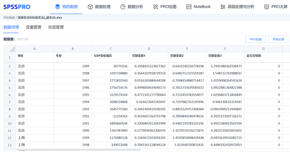Select row number 2
The height and width of the screenshot is (159, 290).
tap(9, 66)
